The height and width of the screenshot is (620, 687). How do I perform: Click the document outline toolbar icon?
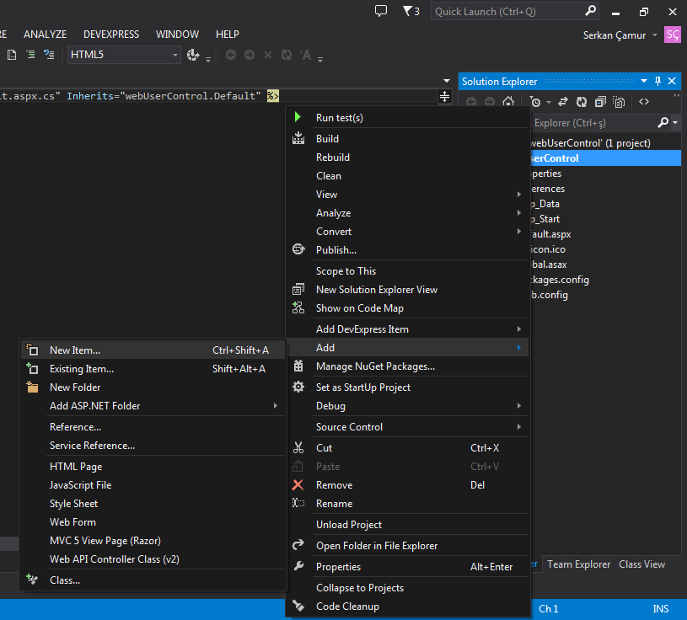[x=12, y=55]
